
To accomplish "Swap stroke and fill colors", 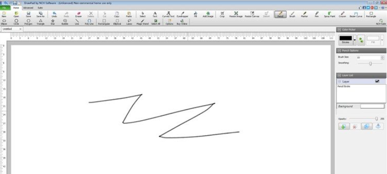I will [361, 40].
